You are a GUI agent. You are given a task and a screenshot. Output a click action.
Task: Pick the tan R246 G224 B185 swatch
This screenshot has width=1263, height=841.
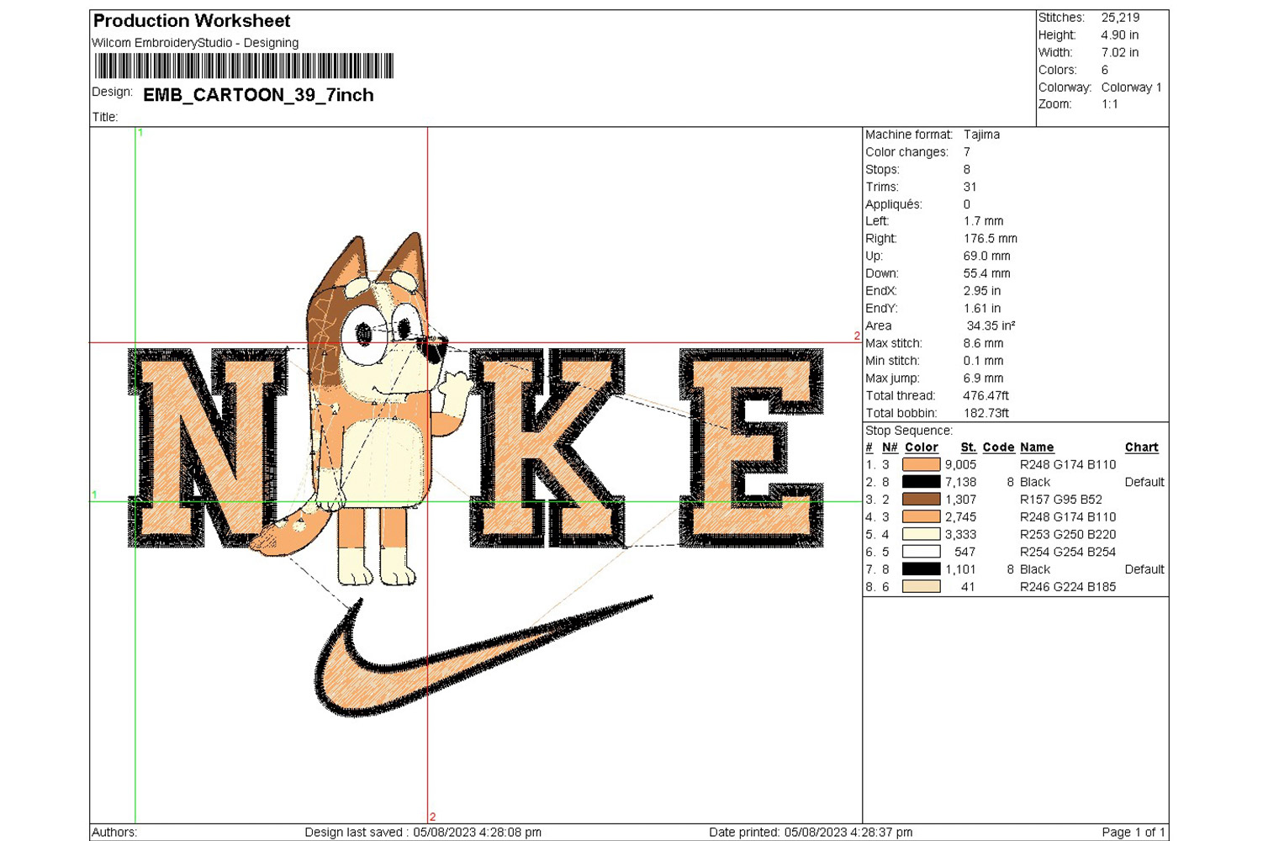921,587
